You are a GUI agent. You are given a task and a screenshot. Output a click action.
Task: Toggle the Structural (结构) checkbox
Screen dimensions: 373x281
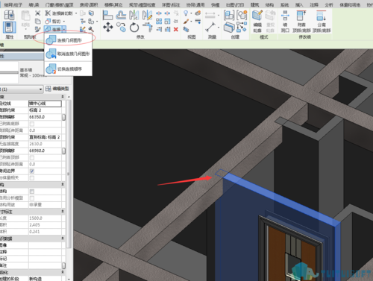(32, 192)
